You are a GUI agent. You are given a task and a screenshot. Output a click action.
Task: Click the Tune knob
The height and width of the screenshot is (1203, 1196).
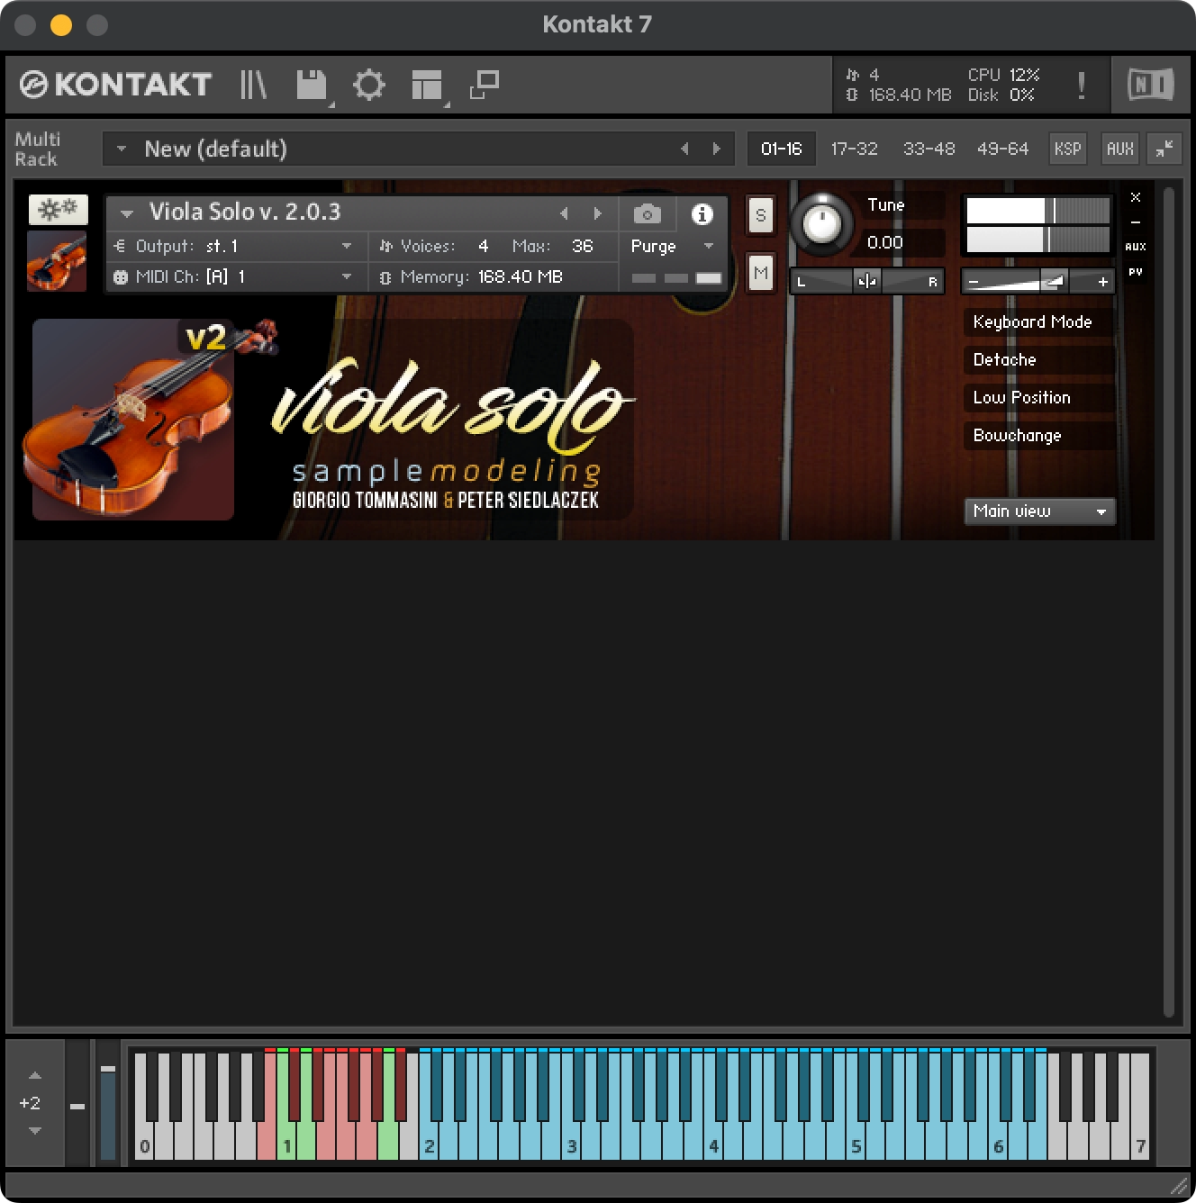click(821, 223)
